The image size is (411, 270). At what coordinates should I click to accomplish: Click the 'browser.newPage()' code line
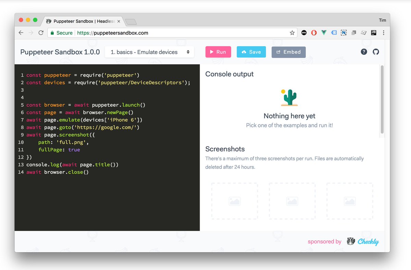tap(80, 112)
